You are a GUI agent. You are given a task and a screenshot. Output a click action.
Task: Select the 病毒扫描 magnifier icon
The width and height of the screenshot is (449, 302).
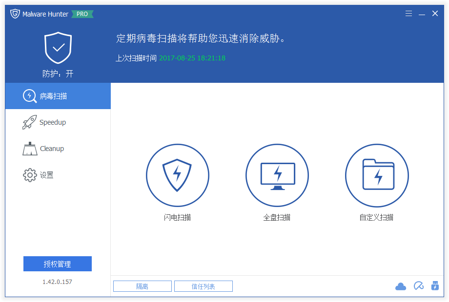(x=29, y=96)
